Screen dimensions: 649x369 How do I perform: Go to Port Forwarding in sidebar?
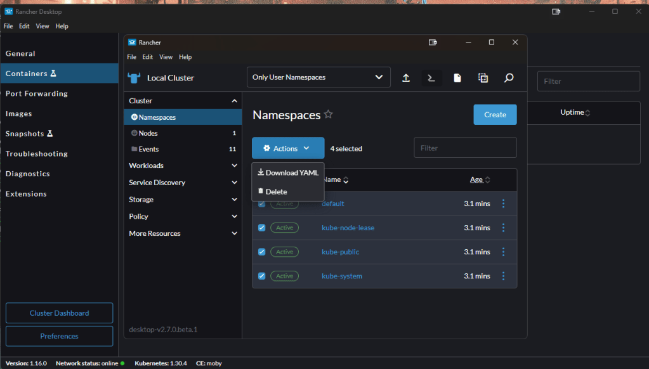pos(59,93)
